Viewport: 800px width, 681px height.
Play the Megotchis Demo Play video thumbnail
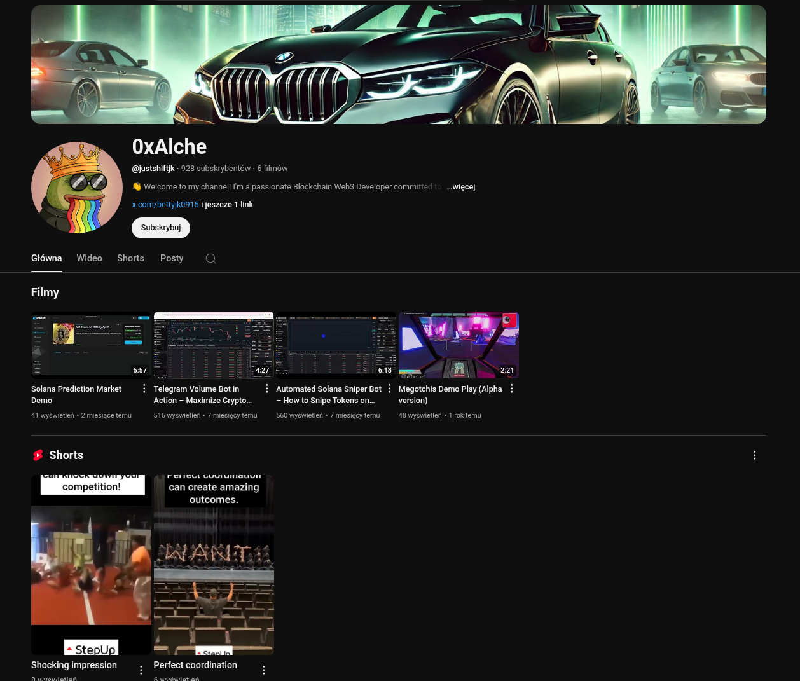(x=459, y=345)
